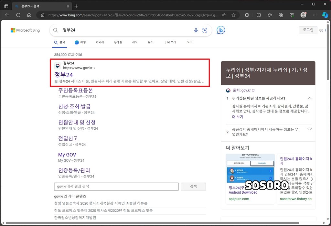Click the vertical page scrollbar
The image size is (331, 226).
[x=328, y=52]
